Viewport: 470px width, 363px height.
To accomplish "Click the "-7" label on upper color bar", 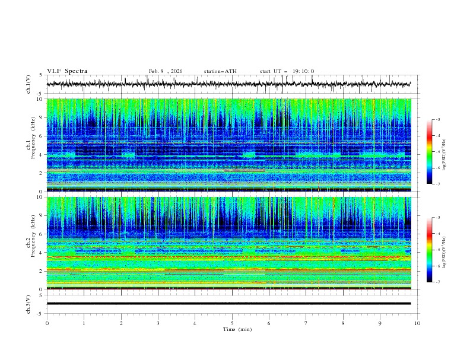I will pyautogui.click(x=438, y=184).
